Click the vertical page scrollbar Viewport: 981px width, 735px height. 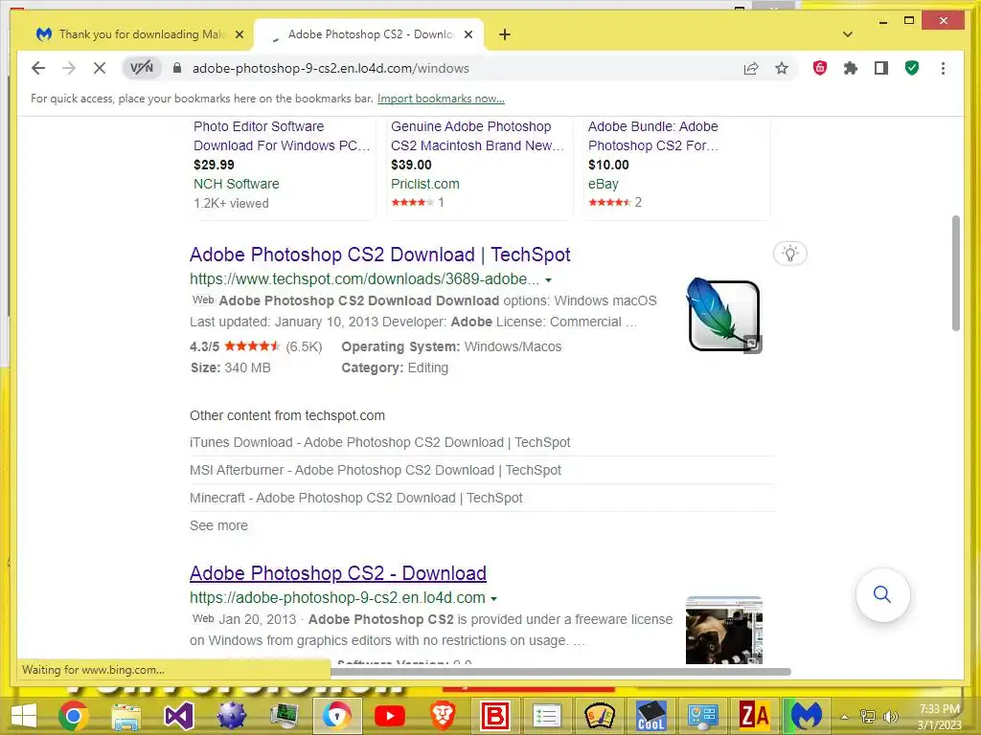tap(955, 273)
